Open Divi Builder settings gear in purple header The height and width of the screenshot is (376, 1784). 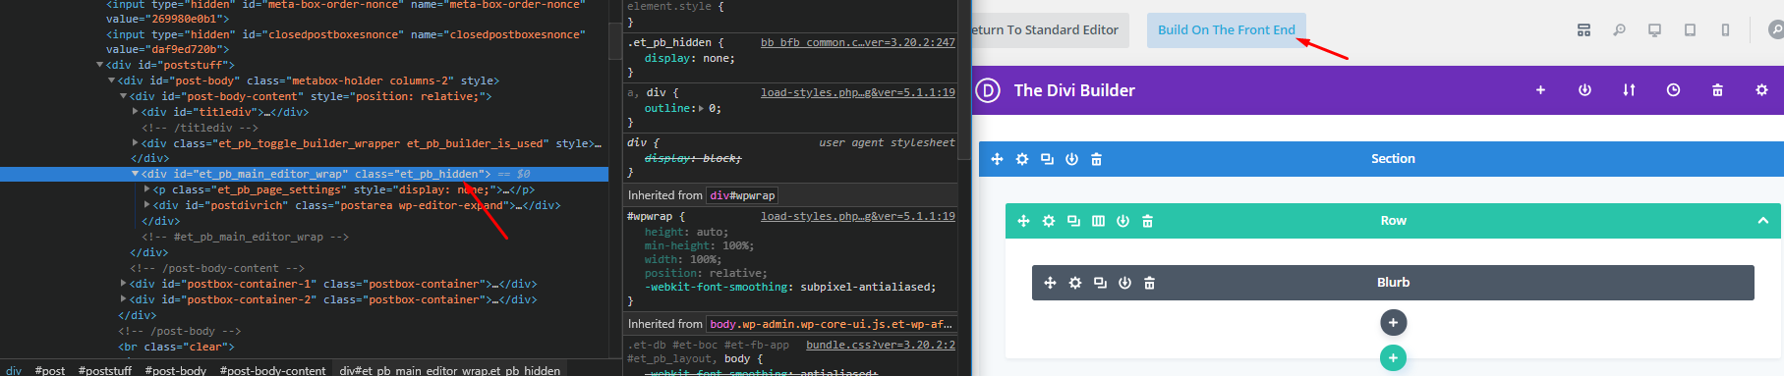(x=1761, y=90)
